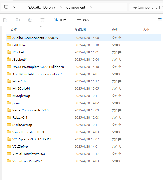Select the Mir2Ctrls folder name
Viewport: 163px width, 180px height.
pyautogui.click(x=19, y=81)
